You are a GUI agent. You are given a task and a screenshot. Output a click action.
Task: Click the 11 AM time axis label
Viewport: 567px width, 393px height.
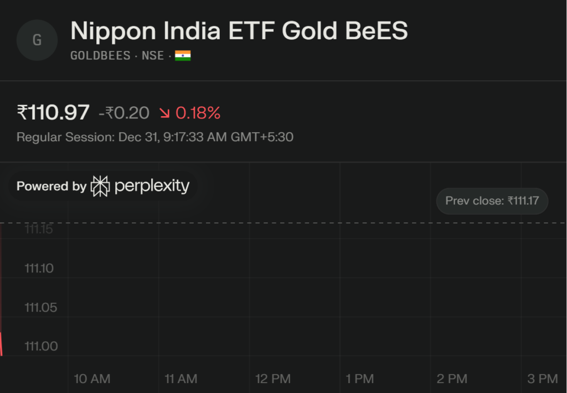click(x=181, y=379)
